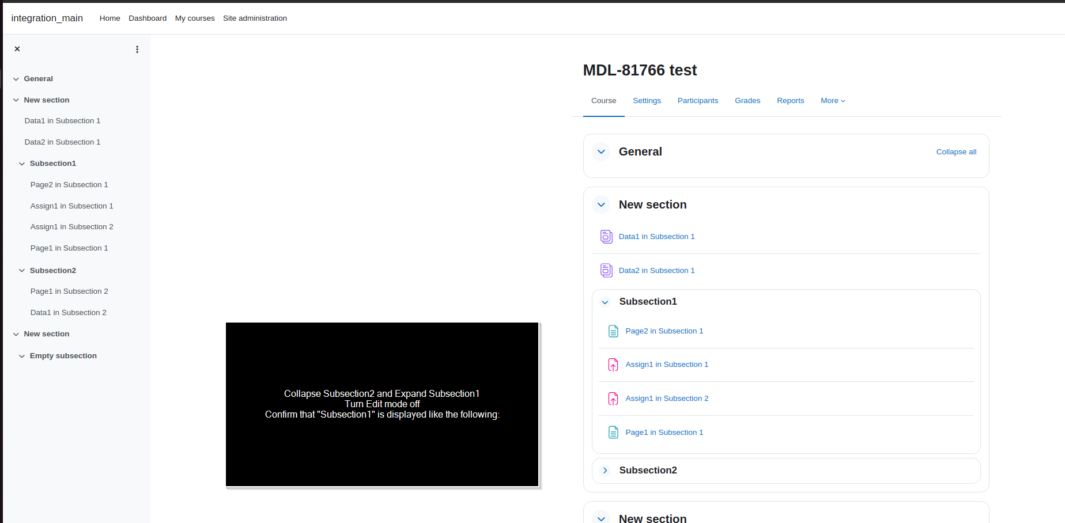Open Dashboard in top navigation
1065x523 pixels.
(x=148, y=18)
